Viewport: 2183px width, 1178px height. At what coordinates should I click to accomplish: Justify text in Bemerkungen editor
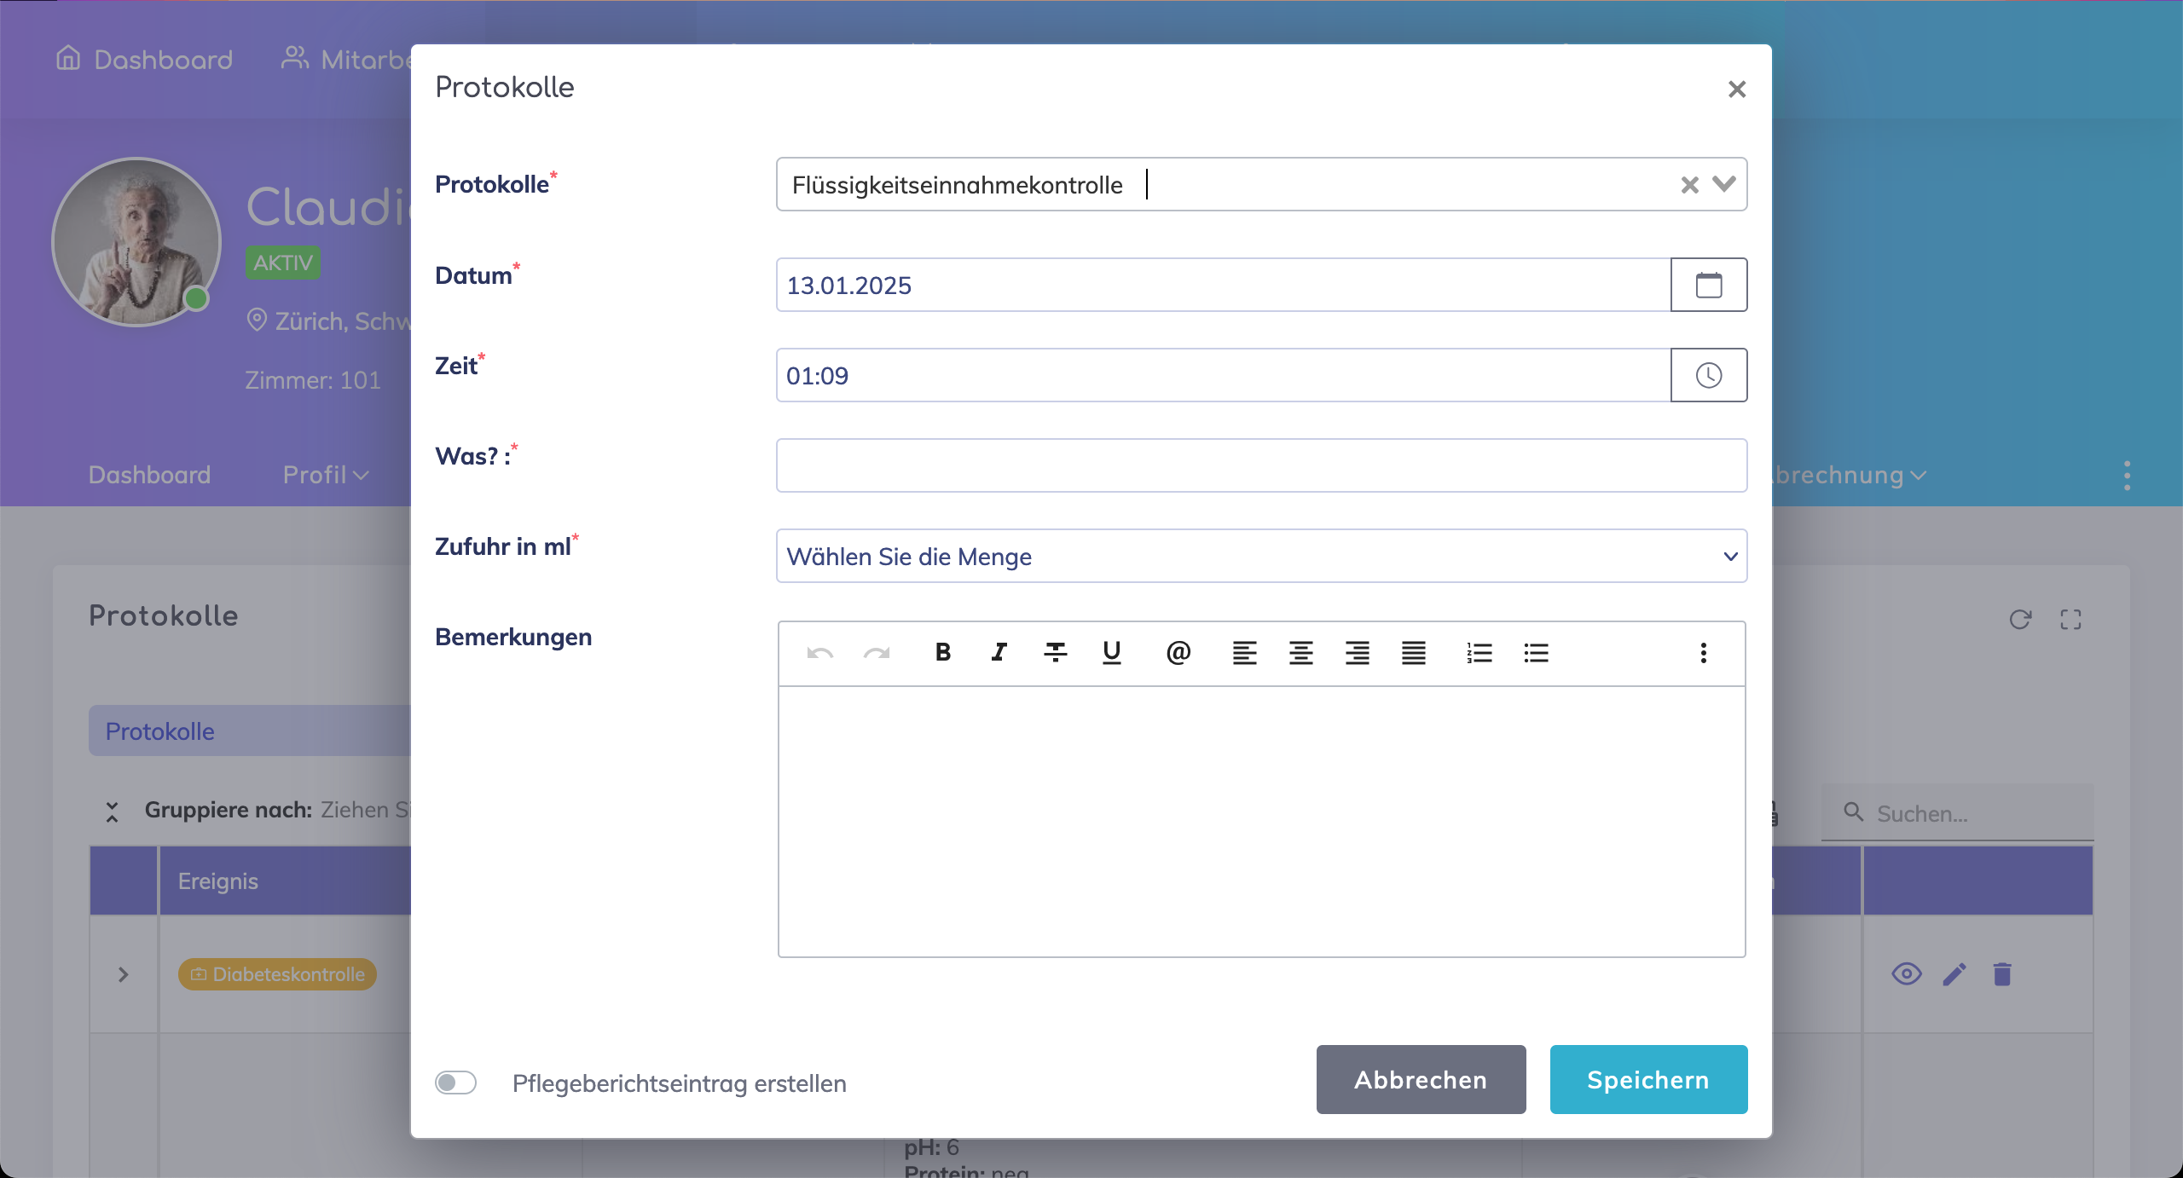[1413, 653]
